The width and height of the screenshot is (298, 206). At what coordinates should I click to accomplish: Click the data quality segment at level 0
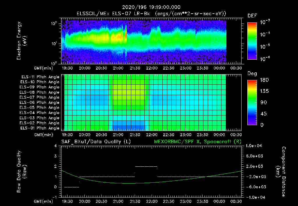point(72,187)
